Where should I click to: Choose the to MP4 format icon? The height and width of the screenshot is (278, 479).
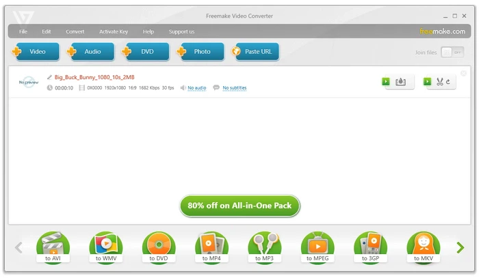pos(211,247)
